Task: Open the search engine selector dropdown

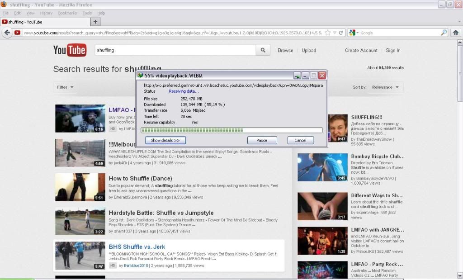Action: [x=354, y=33]
